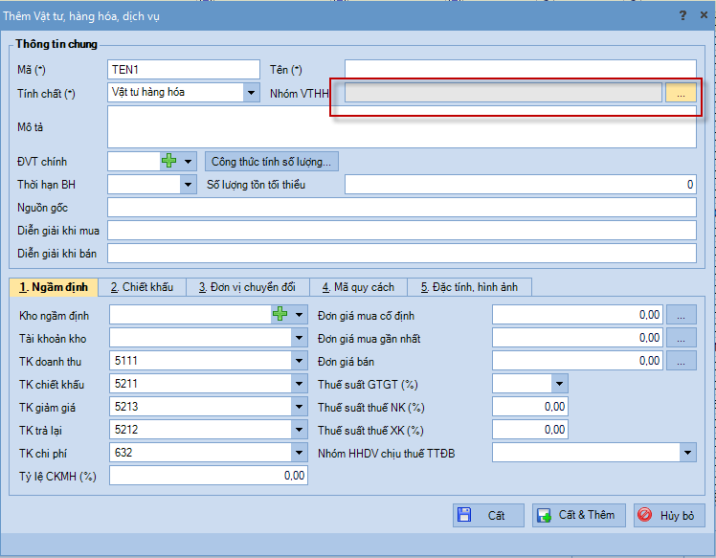Click the Cất save button

(x=488, y=515)
